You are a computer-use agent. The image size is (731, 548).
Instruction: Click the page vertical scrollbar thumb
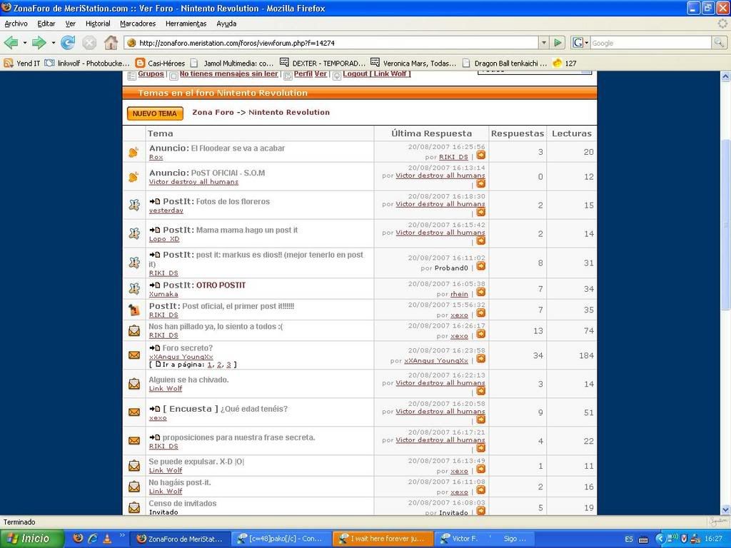pos(726,223)
